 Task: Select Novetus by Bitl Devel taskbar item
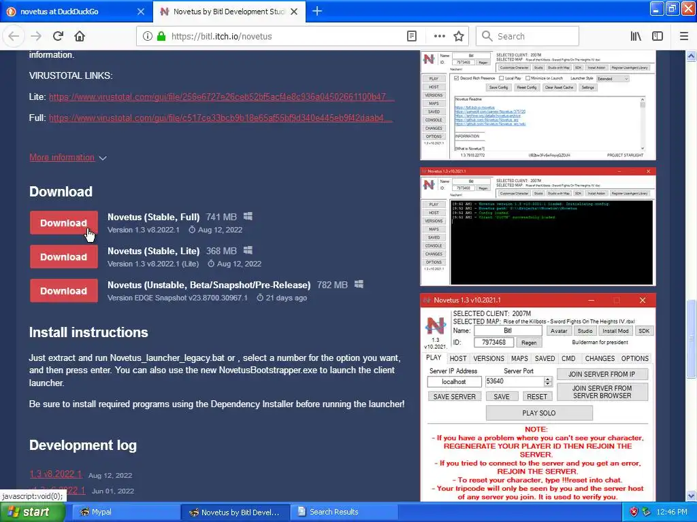pos(236,512)
